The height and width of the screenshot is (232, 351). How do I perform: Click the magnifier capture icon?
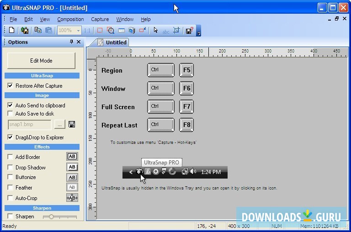pyautogui.click(x=111, y=30)
